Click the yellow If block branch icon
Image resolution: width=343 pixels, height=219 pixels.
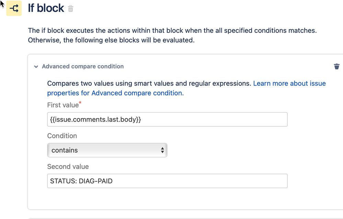pyautogui.click(x=14, y=8)
